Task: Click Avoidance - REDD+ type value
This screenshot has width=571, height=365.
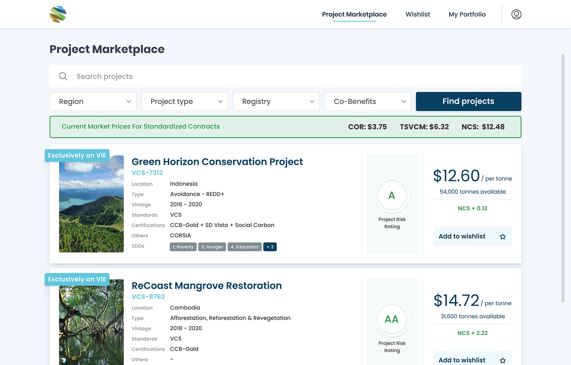Action: tap(197, 194)
